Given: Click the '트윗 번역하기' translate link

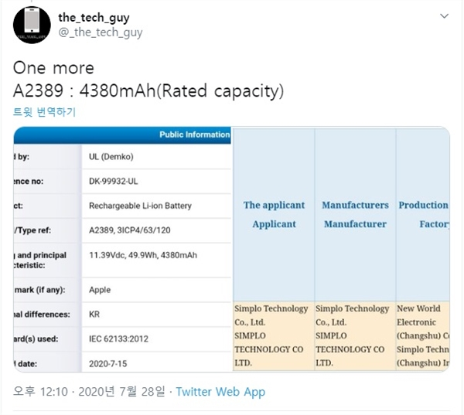Looking at the screenshot, I should pos(44,111).
